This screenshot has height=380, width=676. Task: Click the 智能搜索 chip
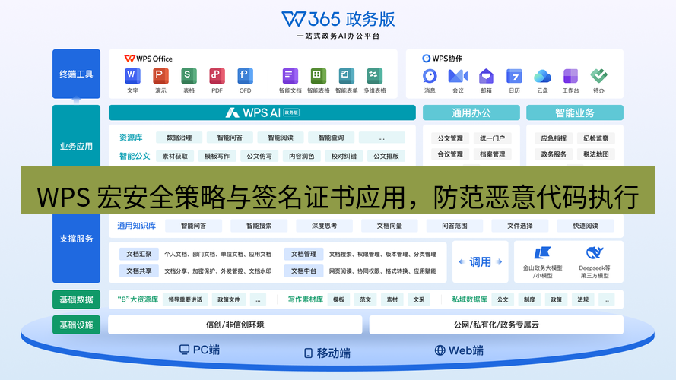[259, 226]
